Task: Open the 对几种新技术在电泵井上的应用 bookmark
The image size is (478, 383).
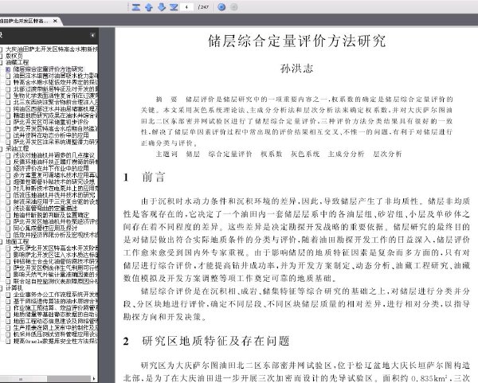Action: coord(56,189)
